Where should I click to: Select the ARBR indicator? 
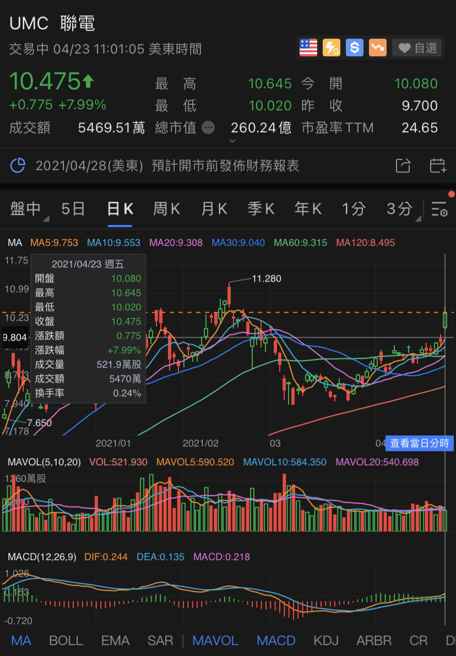click(373, 641)
